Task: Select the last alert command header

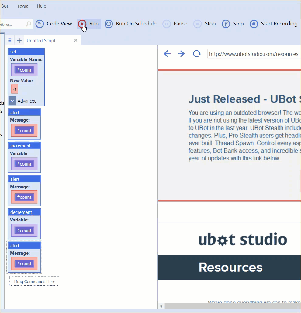Action: [24, 246]
